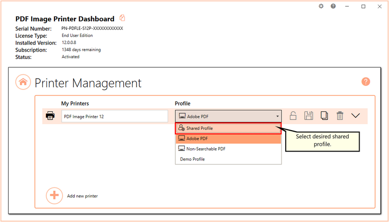Select Demo Profile from the list
The image size is (389, 222).
(228, 159)
